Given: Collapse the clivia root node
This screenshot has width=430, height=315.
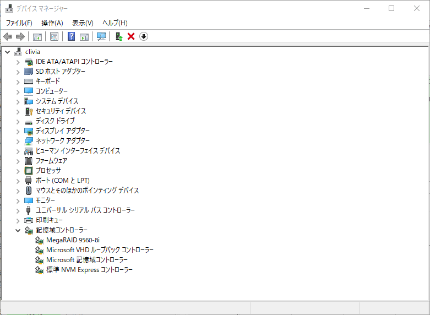Looking at the screenshot, I should [8, 52].
